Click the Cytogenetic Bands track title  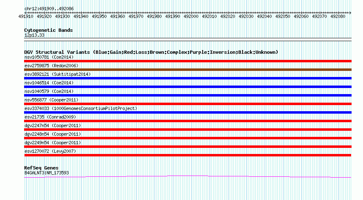tap(49, 30)
